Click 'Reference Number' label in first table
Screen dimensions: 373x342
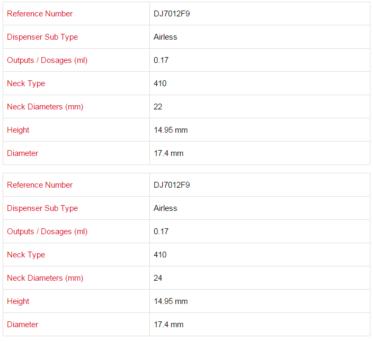40,14
